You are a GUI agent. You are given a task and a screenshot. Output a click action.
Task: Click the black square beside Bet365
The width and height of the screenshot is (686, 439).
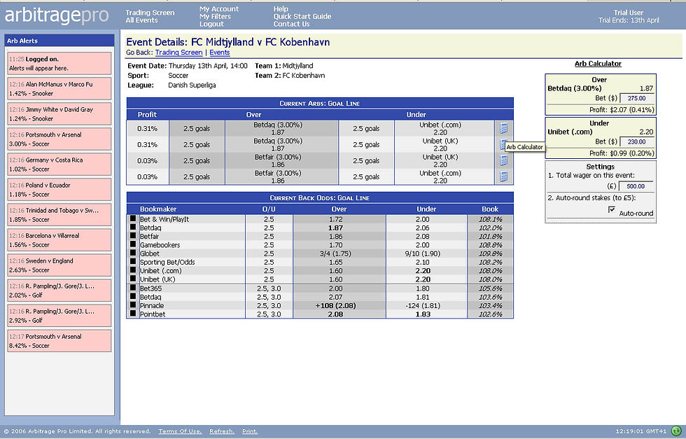pyautogui.click(x=133, y=288)
